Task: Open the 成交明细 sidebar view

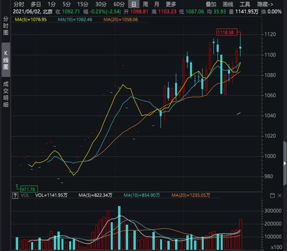Action: pyautogui.click(x=6, y=94)
